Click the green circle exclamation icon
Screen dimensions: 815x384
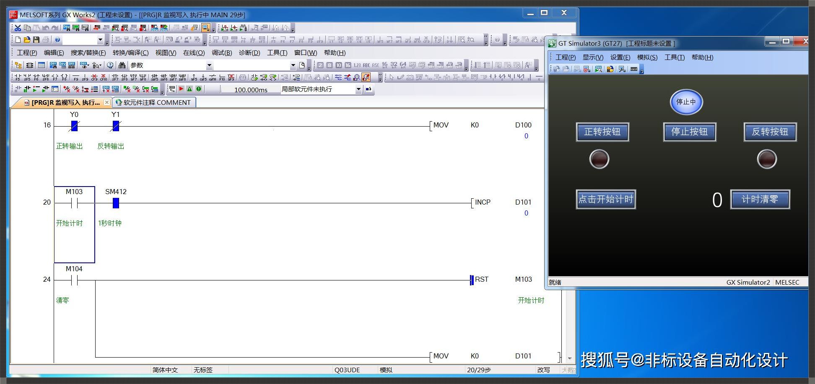tap(199, 89)
